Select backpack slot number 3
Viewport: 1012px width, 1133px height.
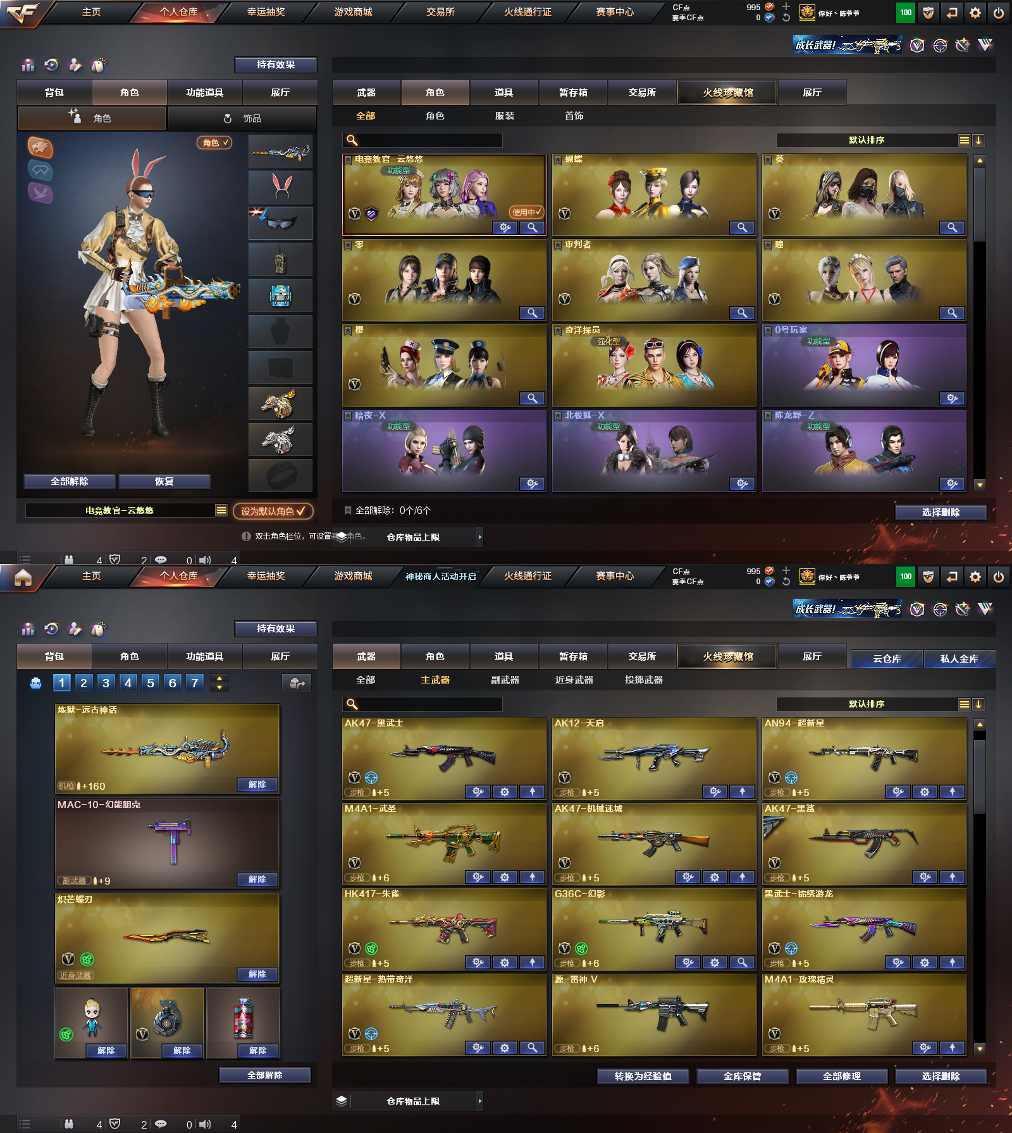(x=106, y=683)
